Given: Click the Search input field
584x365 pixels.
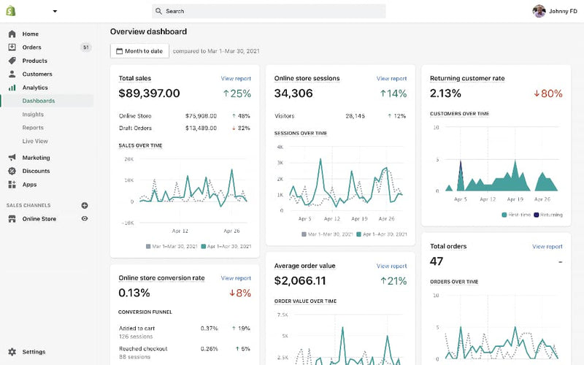Looking at the screenshot, I should point(269,11).
